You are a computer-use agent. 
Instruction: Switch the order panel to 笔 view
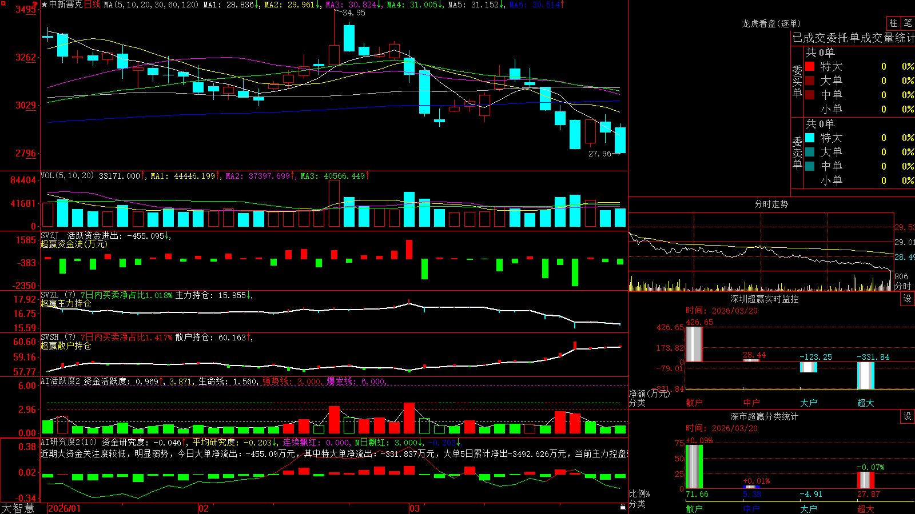(x=908, y=23)
